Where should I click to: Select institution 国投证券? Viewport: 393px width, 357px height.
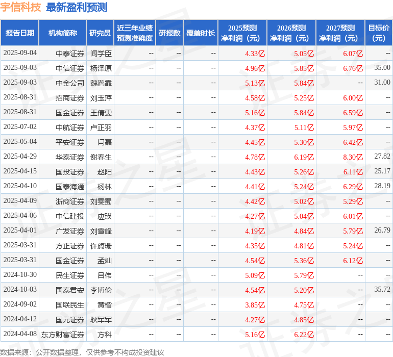(x=70, y=171)
